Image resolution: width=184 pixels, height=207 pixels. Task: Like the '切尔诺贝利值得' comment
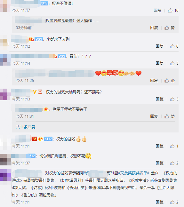(174, 163)
